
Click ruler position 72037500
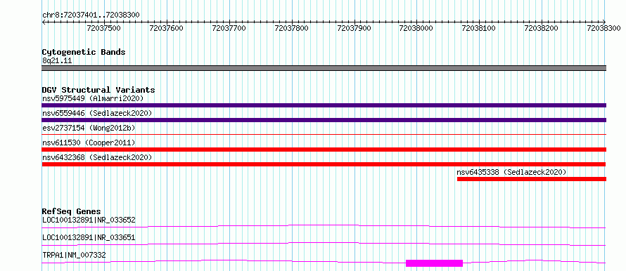pyautogui.click(x=104, y=28)
